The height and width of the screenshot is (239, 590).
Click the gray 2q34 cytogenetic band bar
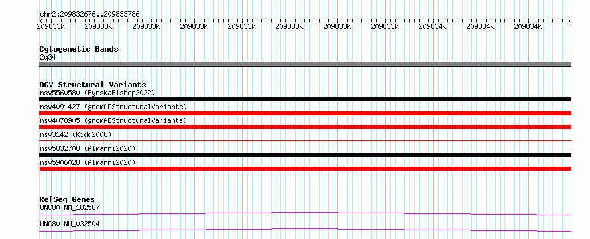click(305, 64)
